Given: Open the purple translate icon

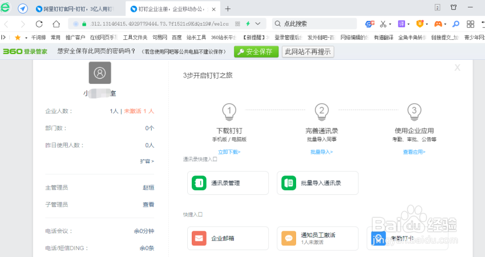Looking at the screenshot, I should pos(402,24).
